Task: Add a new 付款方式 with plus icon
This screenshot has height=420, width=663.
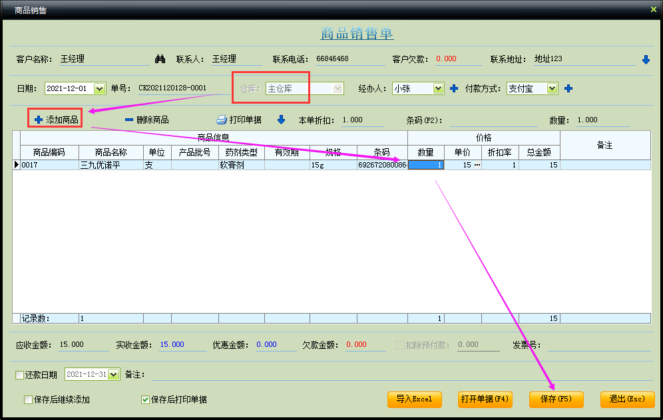Action: (x=568, y=88)
